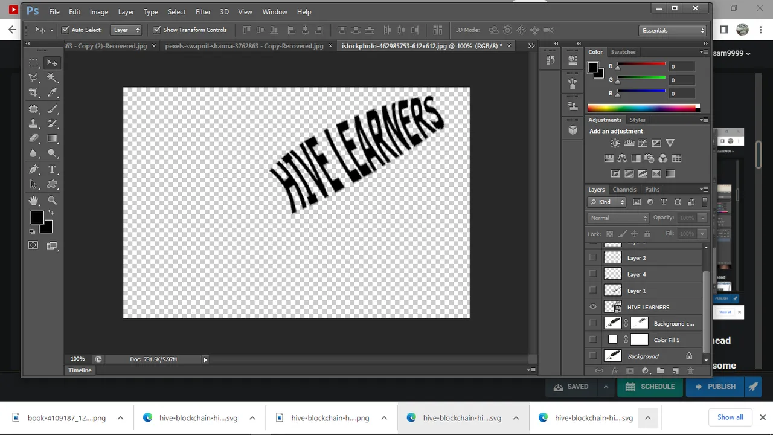Open the Image menu

pyautogui.click(x=99, y=11)
